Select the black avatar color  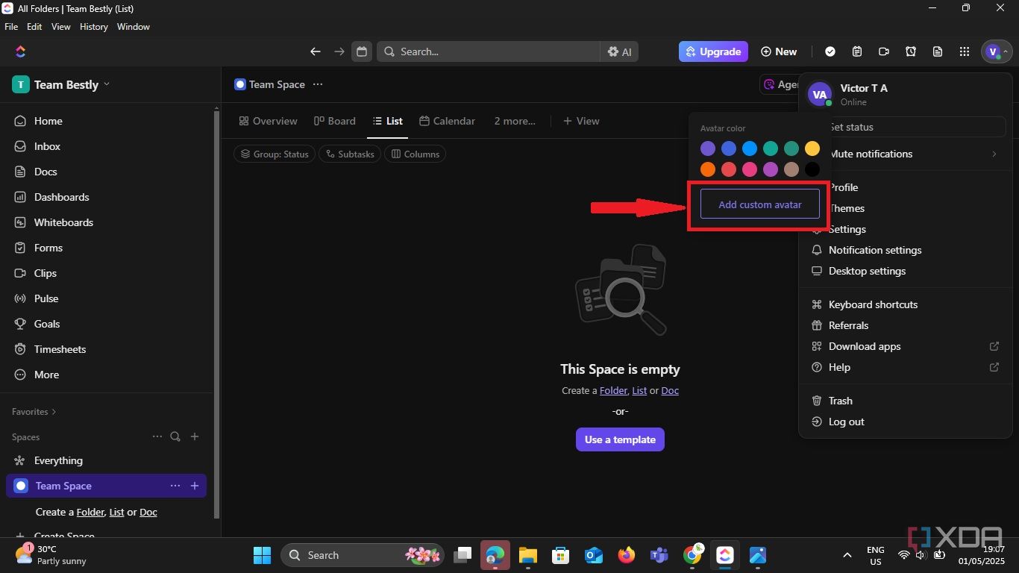(812, 169)
